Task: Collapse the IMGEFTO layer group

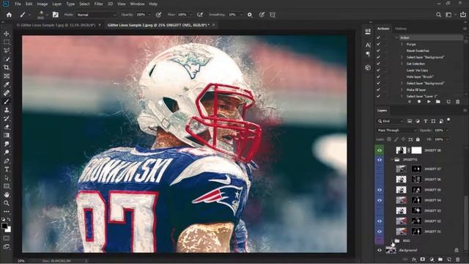Action: click(392, 160)
